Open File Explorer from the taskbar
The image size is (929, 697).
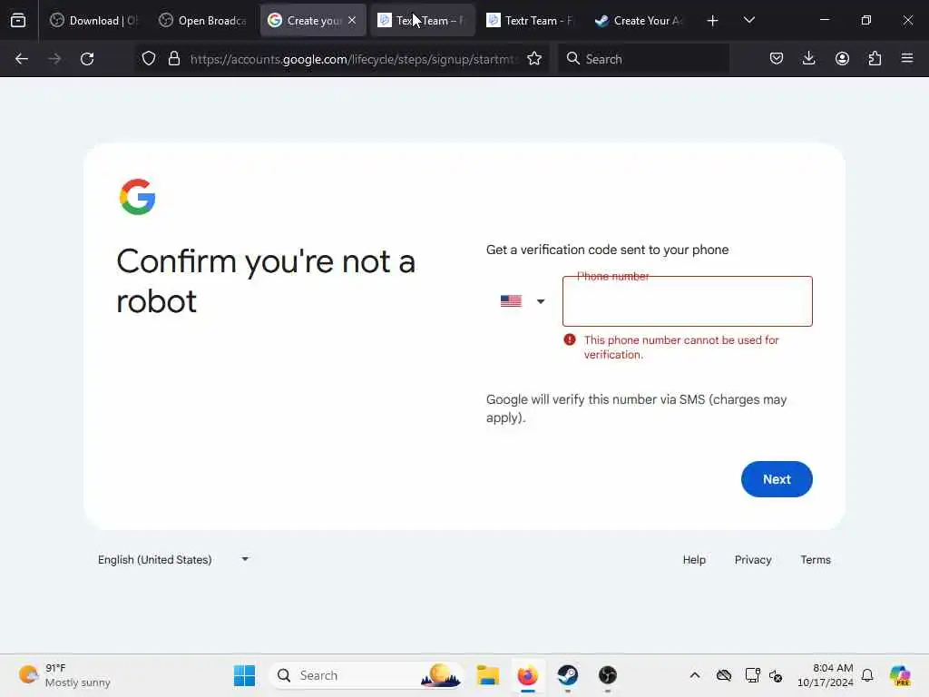pyautogui.click(x=487, y=675)
